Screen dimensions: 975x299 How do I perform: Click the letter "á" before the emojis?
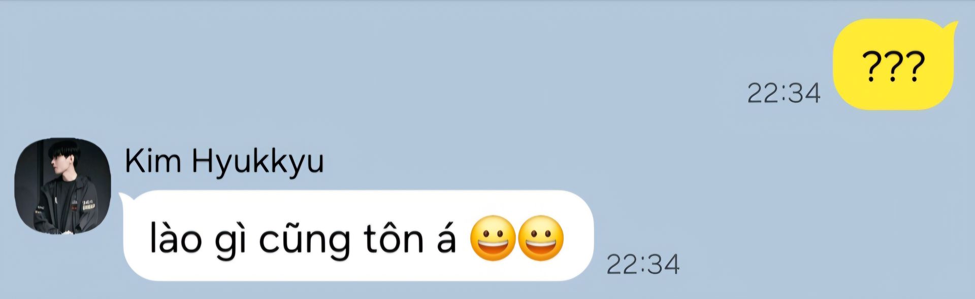pyautogui.click(x=446, y=238)
